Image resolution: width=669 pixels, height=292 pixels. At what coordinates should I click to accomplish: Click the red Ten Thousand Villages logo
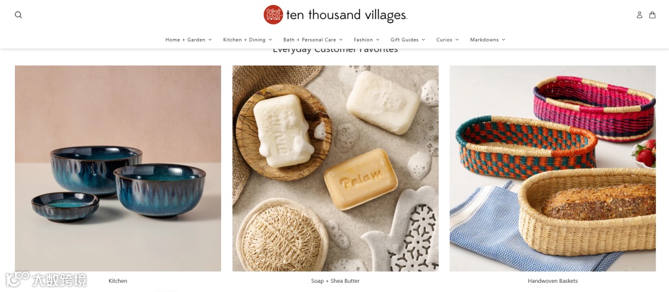click(x=273, y=15)
